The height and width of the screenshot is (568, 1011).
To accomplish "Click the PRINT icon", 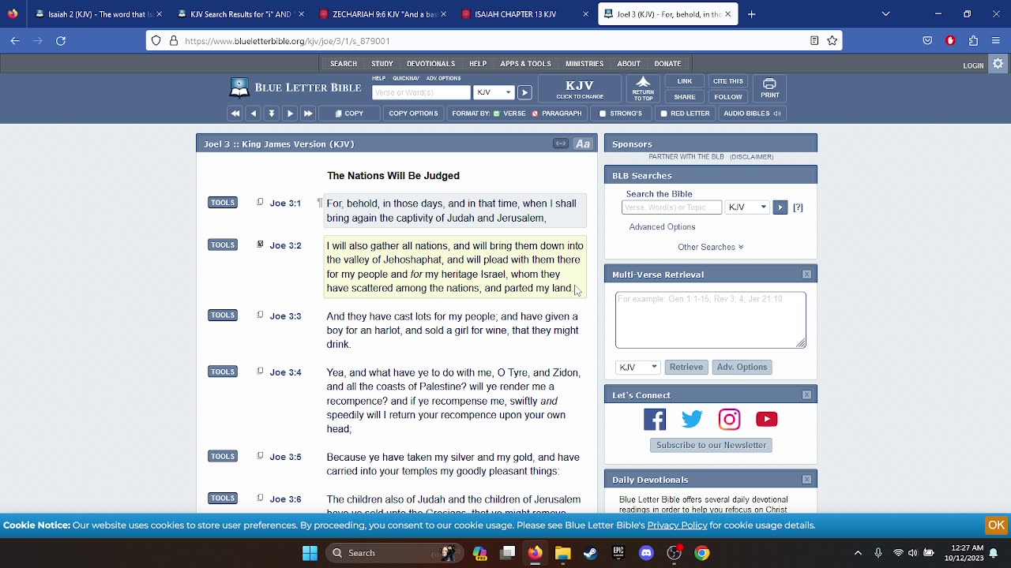I will click(x=770, y=89).
